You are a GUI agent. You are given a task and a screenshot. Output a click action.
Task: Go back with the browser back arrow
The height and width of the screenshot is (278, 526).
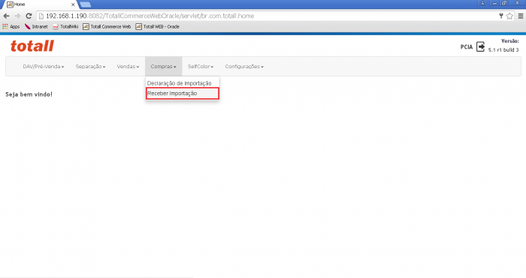[6, 16]
